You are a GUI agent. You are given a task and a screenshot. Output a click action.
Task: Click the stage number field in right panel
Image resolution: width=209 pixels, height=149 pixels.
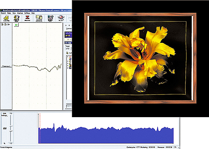[67, 49]
